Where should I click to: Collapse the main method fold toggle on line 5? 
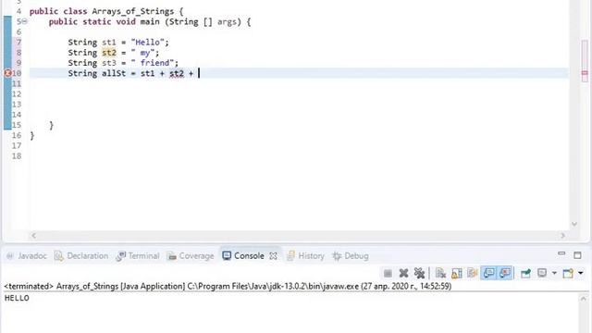(x=25, y=21)
